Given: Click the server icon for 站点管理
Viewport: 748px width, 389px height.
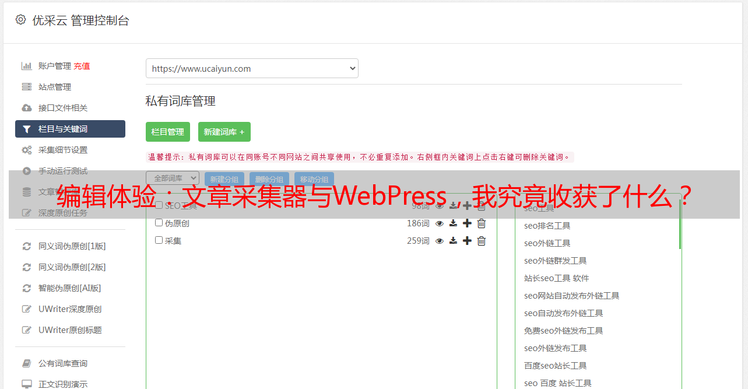Looking at the screenshot, I should (26, 87).
